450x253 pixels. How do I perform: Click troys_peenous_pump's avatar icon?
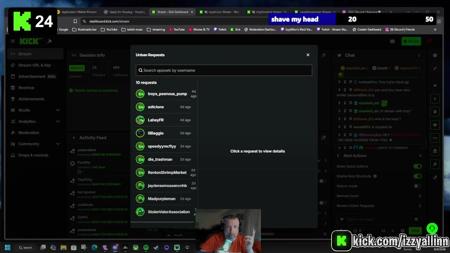click(x=140, y=94)
